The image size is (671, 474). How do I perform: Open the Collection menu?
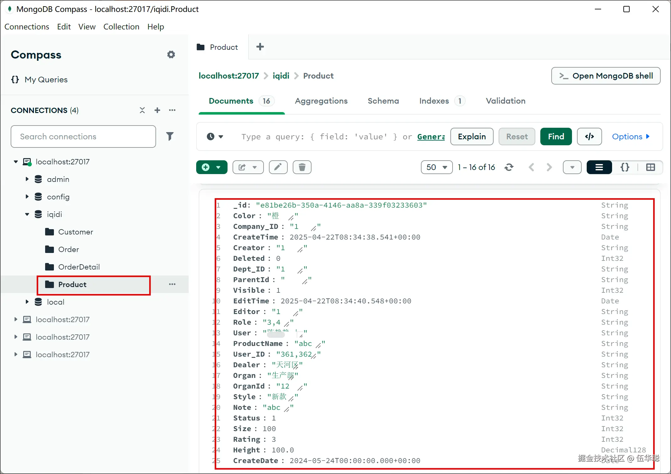point(121,27)
